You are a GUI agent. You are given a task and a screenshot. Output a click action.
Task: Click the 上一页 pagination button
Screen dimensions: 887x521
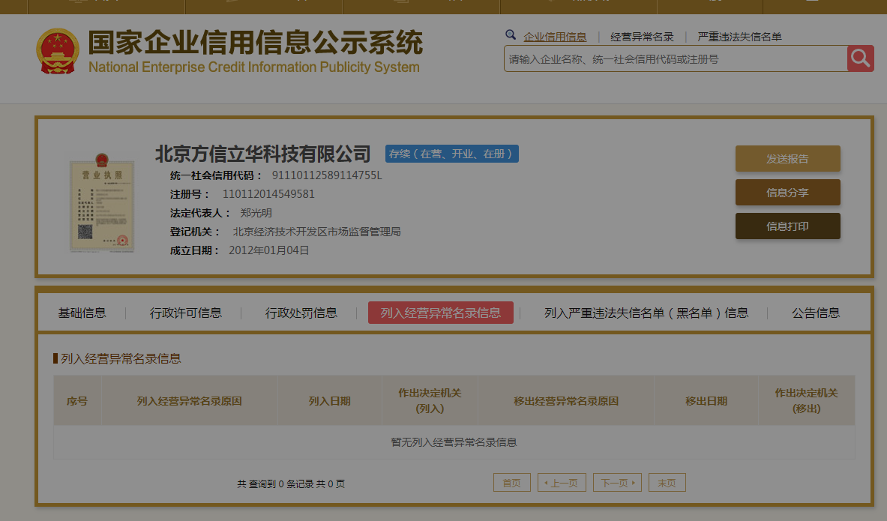point(562,483)
